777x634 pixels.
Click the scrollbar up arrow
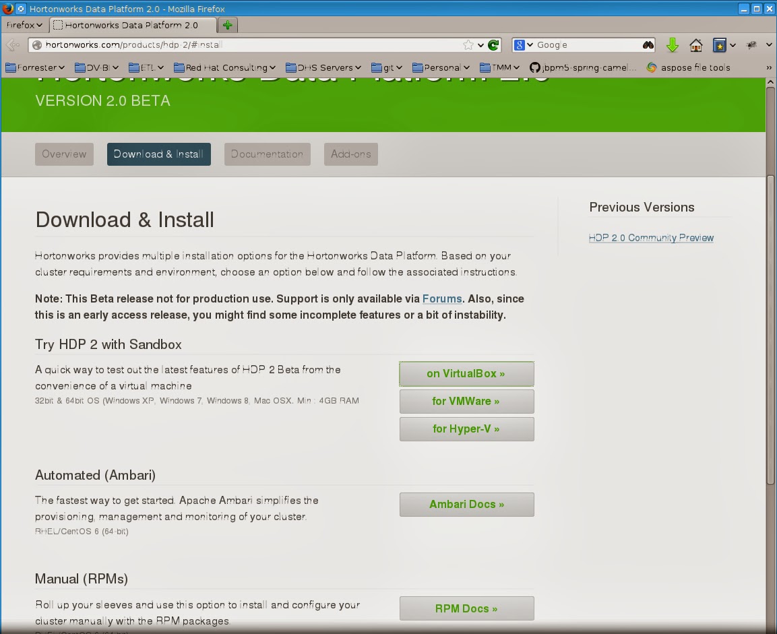pos(770,82)
